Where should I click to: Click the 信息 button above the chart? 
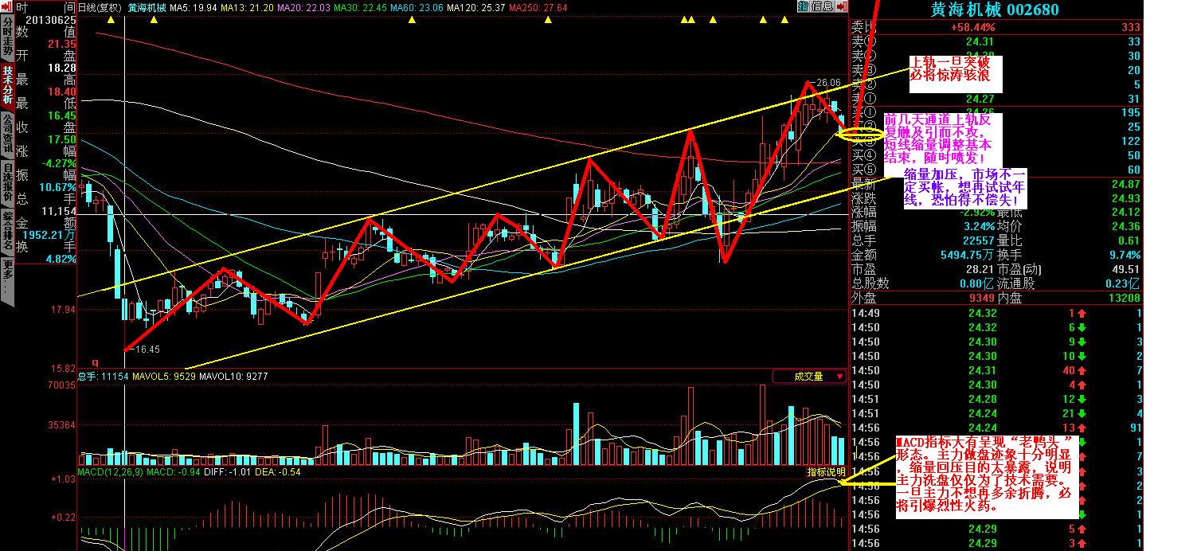(823, 6)
